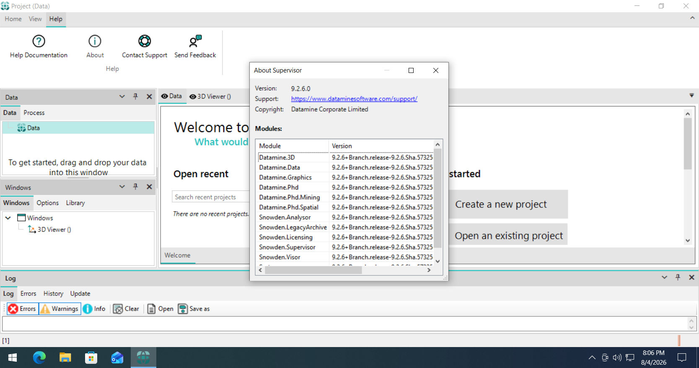This screenshot has width=699, height=368.
Task: Select the Log tab in Log panel
Action: point(8,293)
